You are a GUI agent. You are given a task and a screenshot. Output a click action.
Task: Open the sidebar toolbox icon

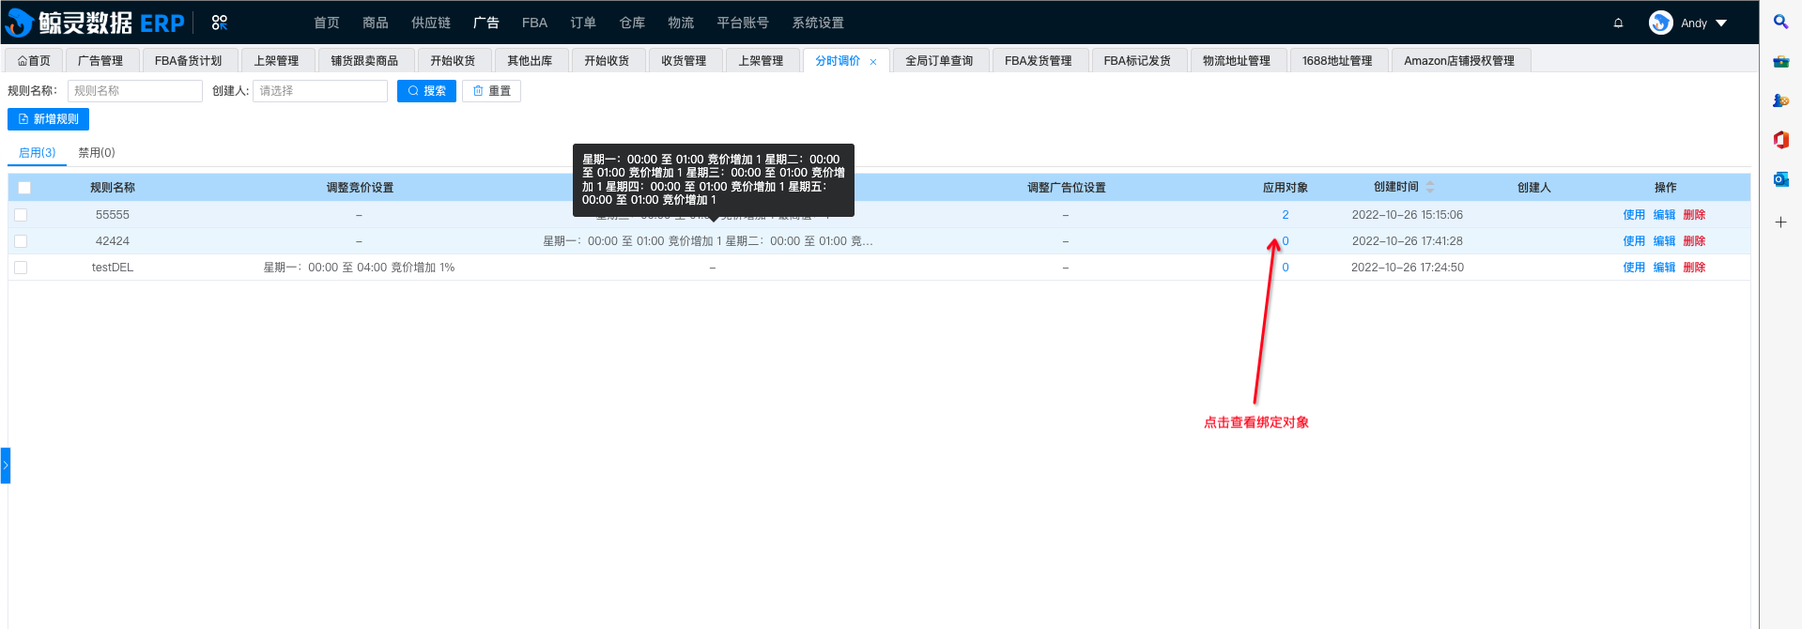1780,61
